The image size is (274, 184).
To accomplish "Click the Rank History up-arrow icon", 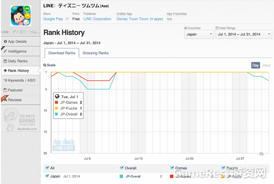I will tap(5, 71).
